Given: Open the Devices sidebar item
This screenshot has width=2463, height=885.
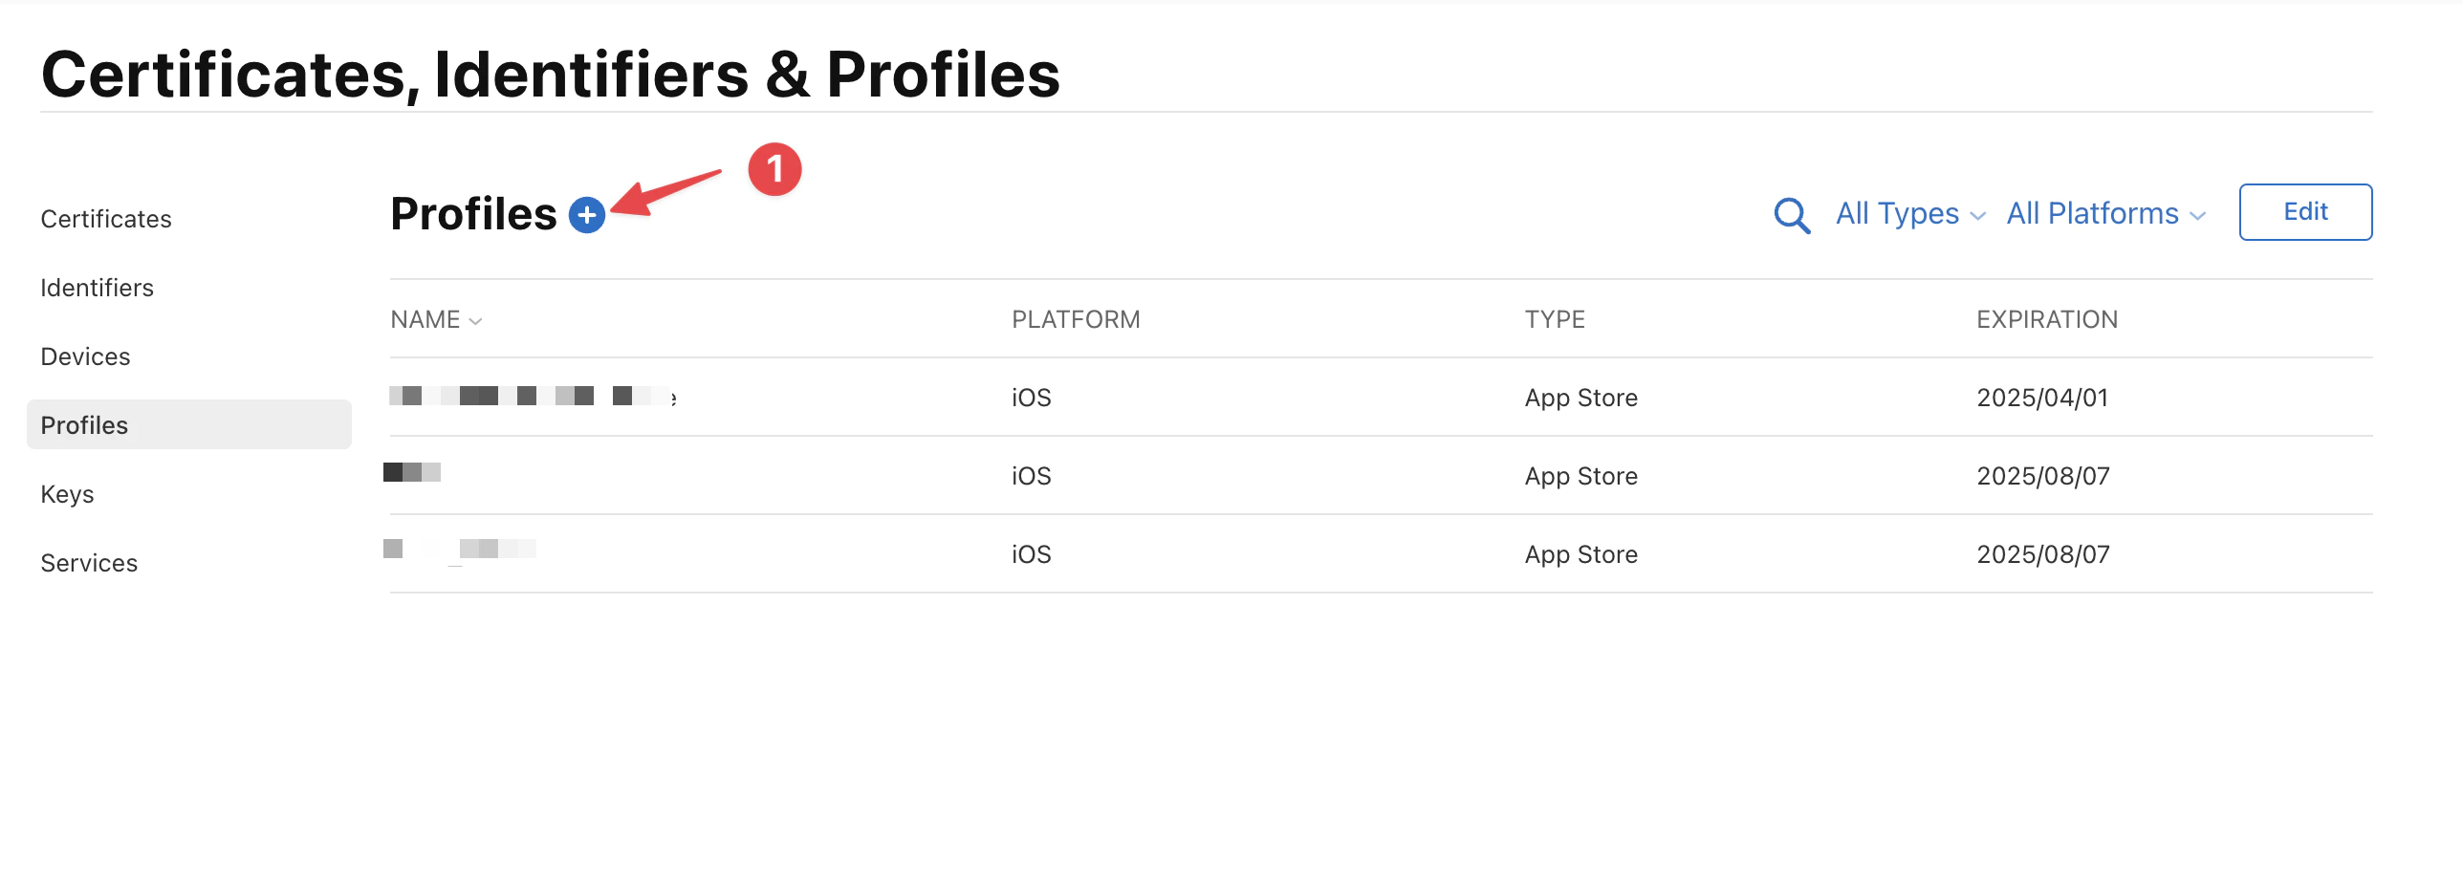Looking at the screenshot, I should 85,356.
